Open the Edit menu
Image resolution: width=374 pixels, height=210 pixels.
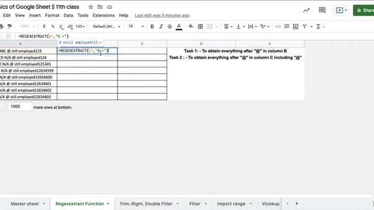tap(6, 15)
